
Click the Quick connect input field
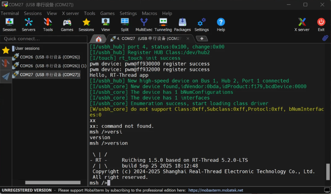click(x=44, y=39)
